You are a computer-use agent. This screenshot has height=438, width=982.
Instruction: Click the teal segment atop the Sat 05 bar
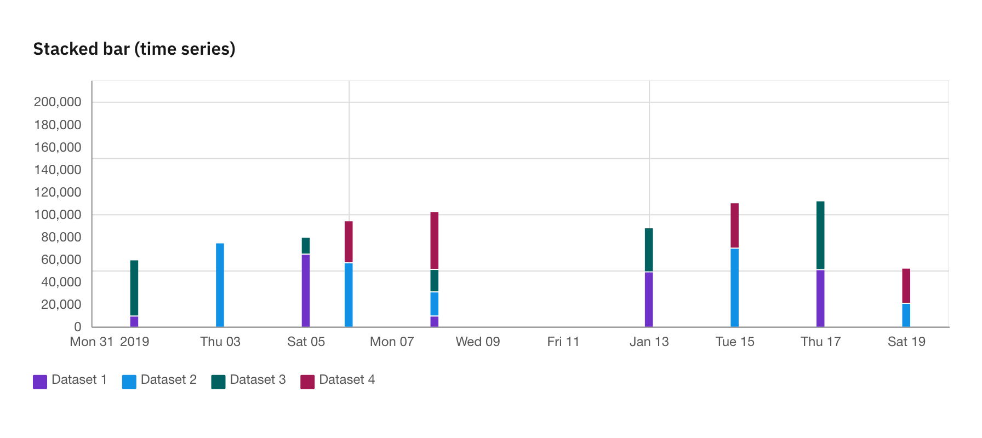point(306,246)
